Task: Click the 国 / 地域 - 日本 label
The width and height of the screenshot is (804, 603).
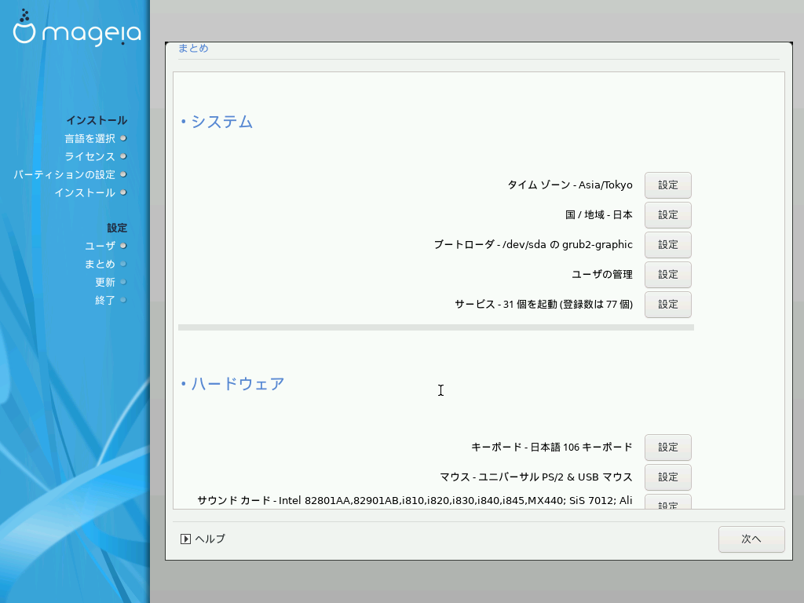Action: click(x=599, y=215)
